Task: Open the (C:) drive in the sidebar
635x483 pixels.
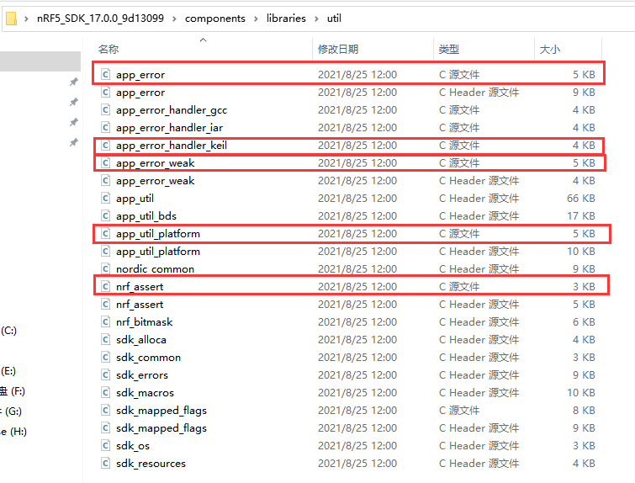Action: 8,331
